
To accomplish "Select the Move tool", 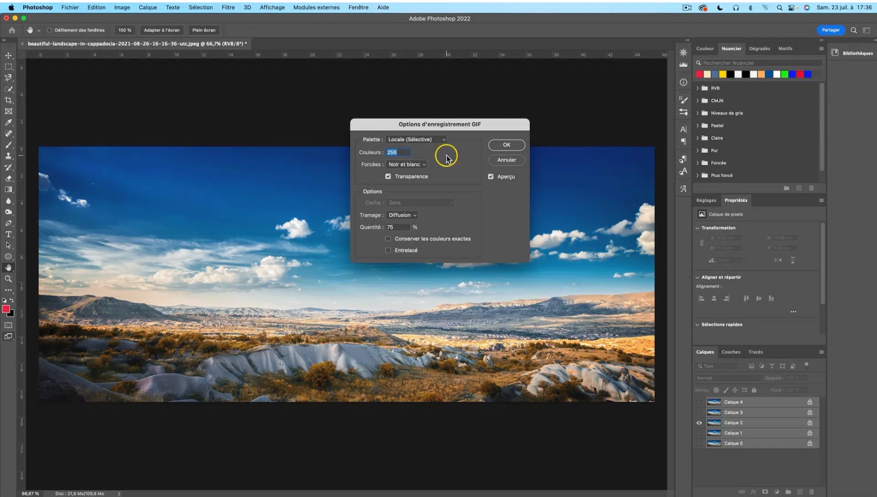I will click(x=8, y=55).
